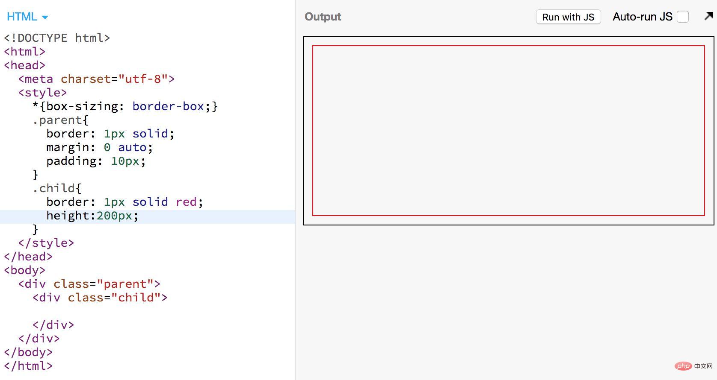717x380 pixels.
Task: Click the '<style>' opening tag line
Action: tap(42, 93)
